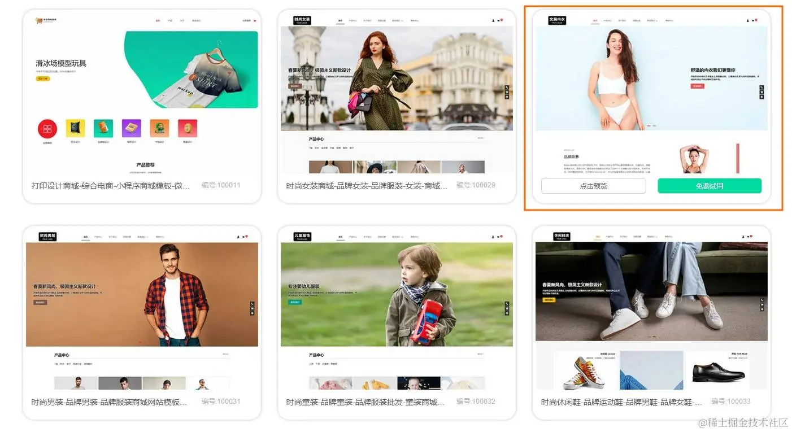Open the 时尚童装 template title link
The width and height of the screenshot is (792, 432).
365,402
